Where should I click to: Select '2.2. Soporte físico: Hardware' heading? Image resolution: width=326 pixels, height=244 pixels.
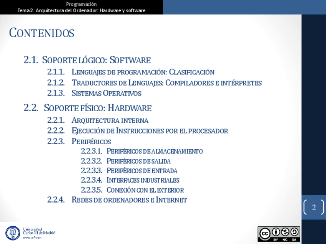(88, 108)
